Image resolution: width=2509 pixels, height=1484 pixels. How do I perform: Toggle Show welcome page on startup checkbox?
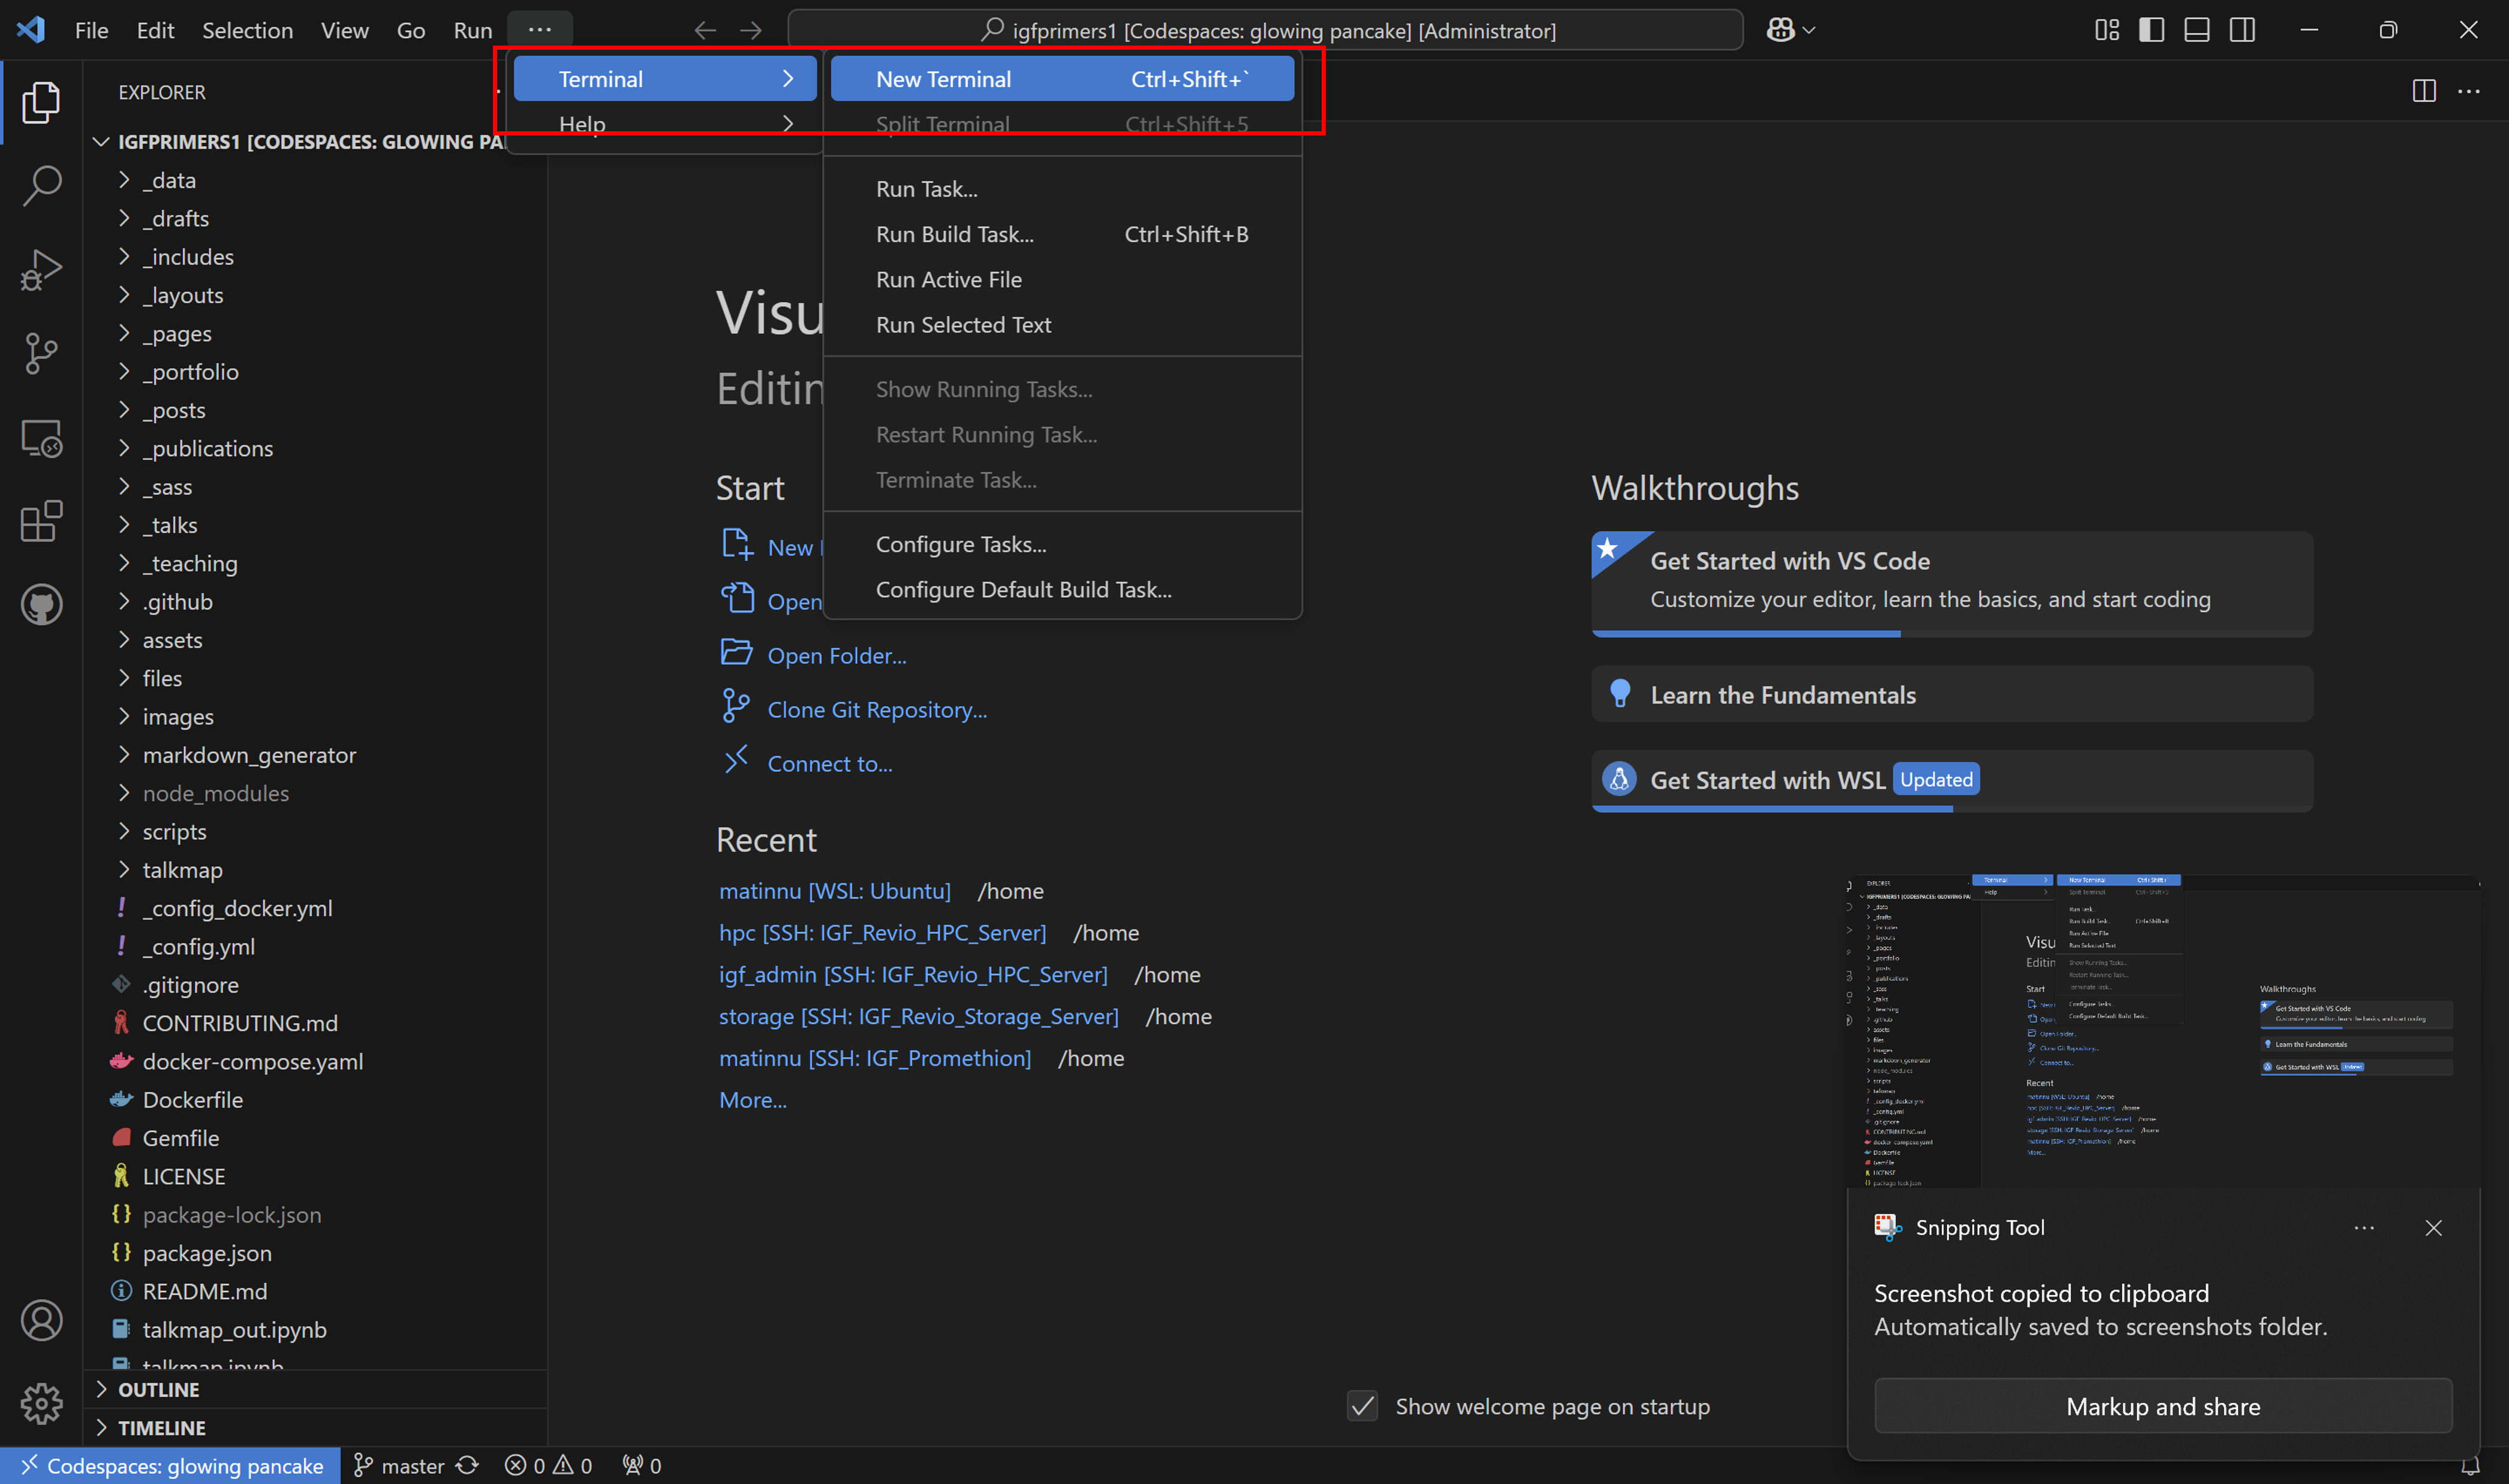[1362, 1406]
